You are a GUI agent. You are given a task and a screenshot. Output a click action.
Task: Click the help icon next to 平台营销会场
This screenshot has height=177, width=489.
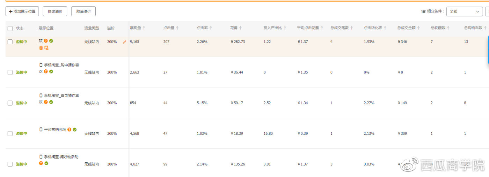point(69,130)
